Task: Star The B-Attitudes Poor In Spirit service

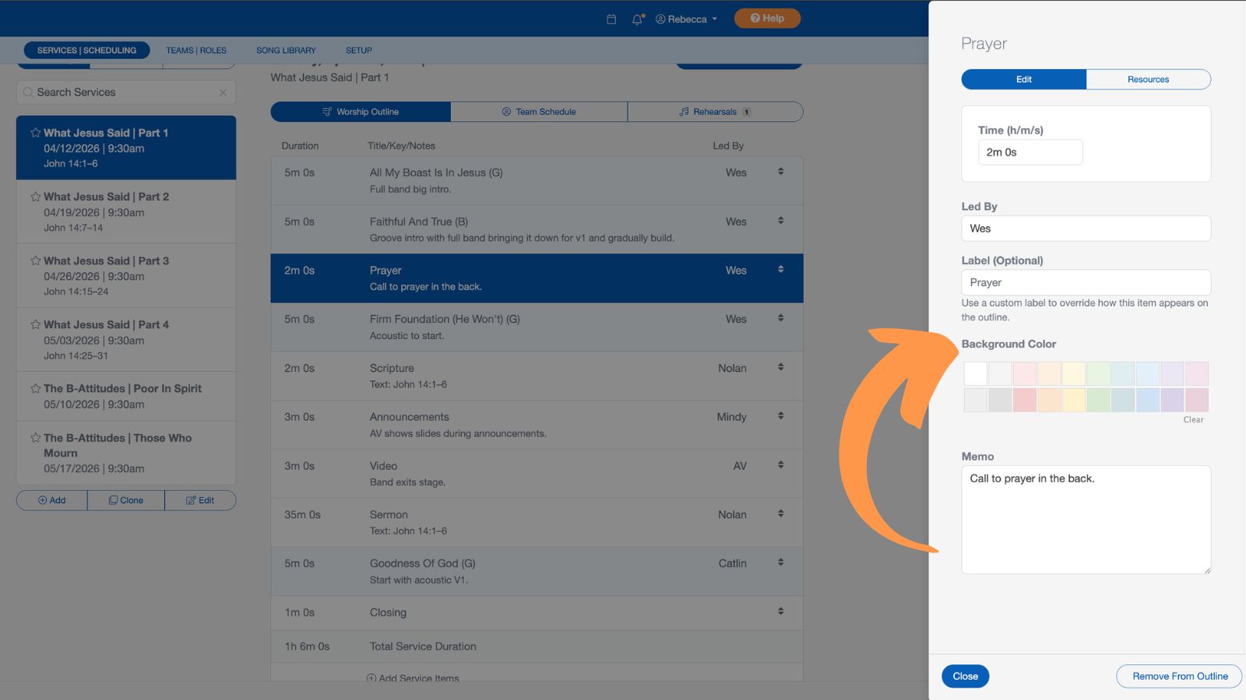Action: point(35,388)
